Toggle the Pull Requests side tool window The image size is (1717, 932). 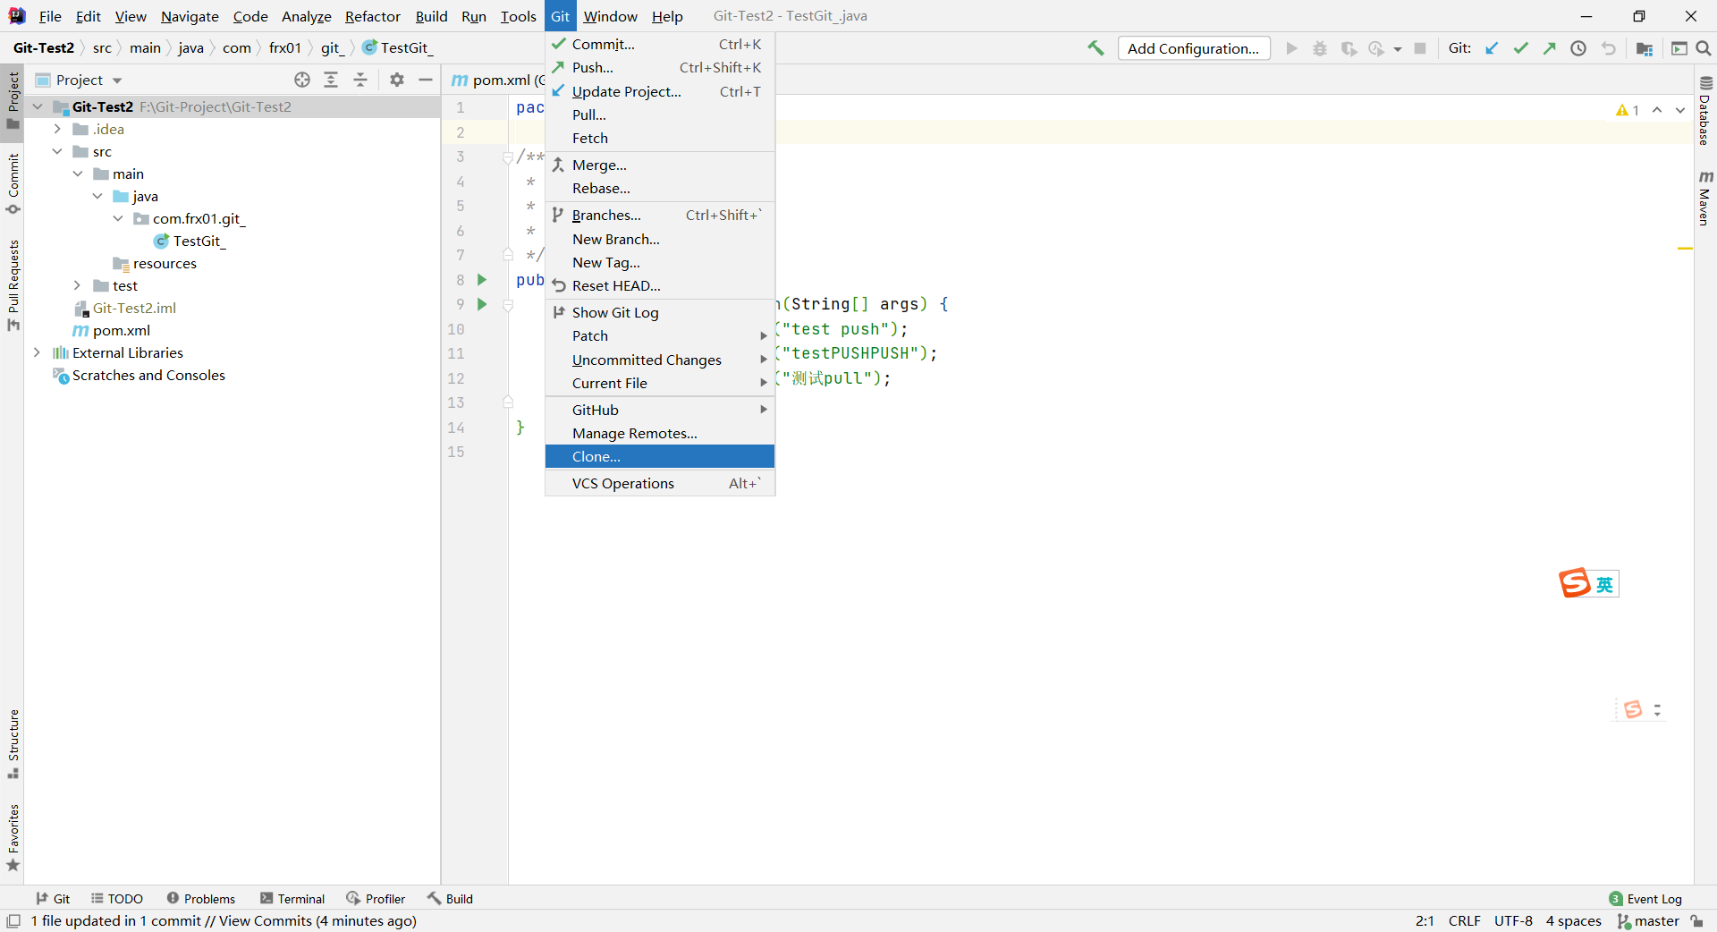[x=13, y=284]
